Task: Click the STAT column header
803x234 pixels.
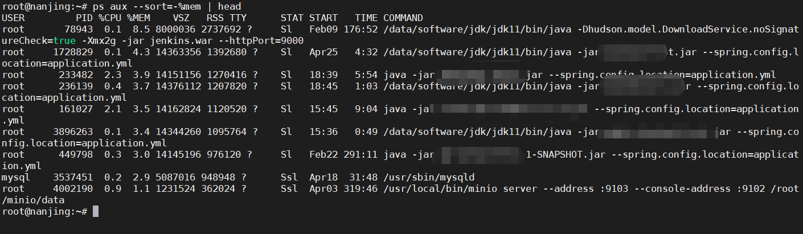Action: [x=292, y=18]
